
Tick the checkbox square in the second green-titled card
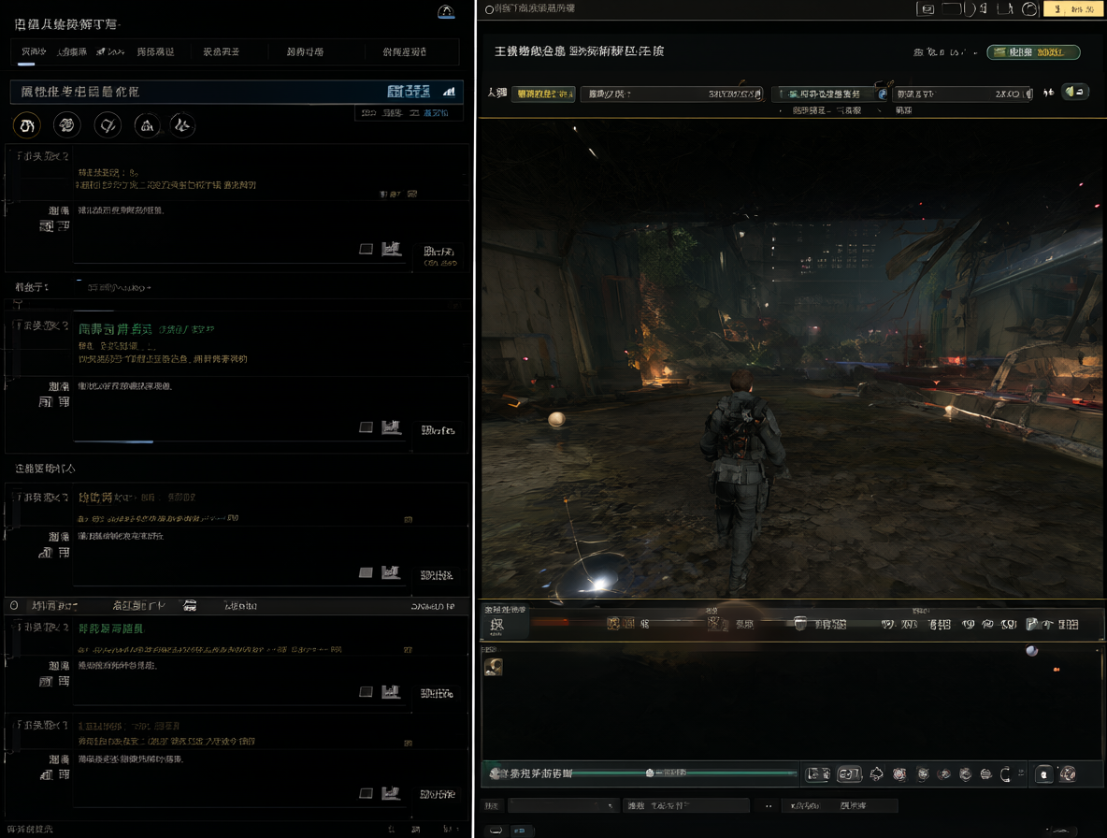point(366,427)
